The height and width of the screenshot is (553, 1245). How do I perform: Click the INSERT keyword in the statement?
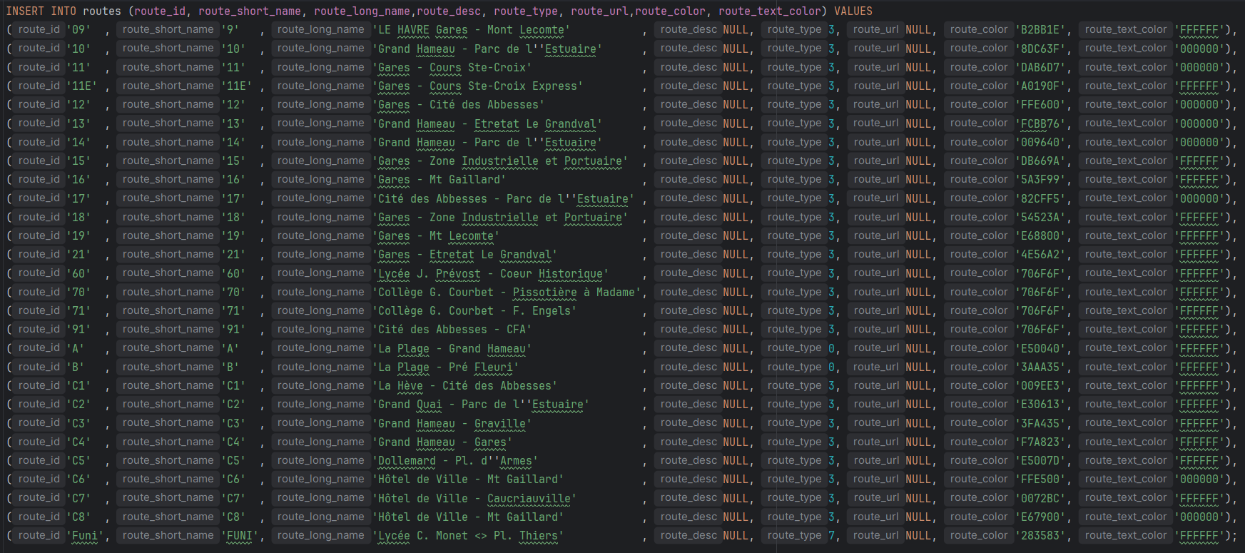(25, 11)
